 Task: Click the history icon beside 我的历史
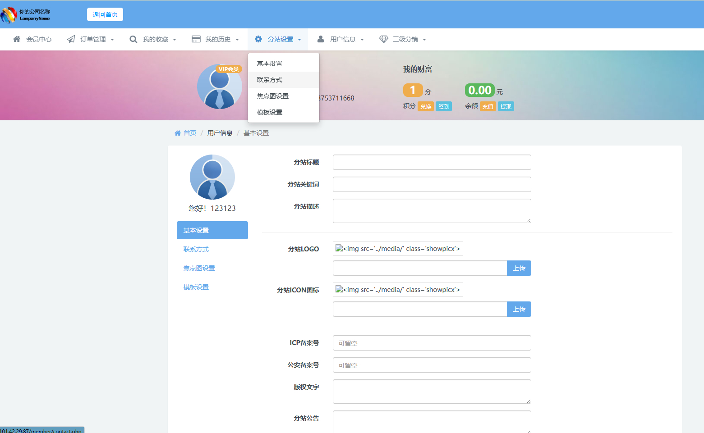pos(196,39)
